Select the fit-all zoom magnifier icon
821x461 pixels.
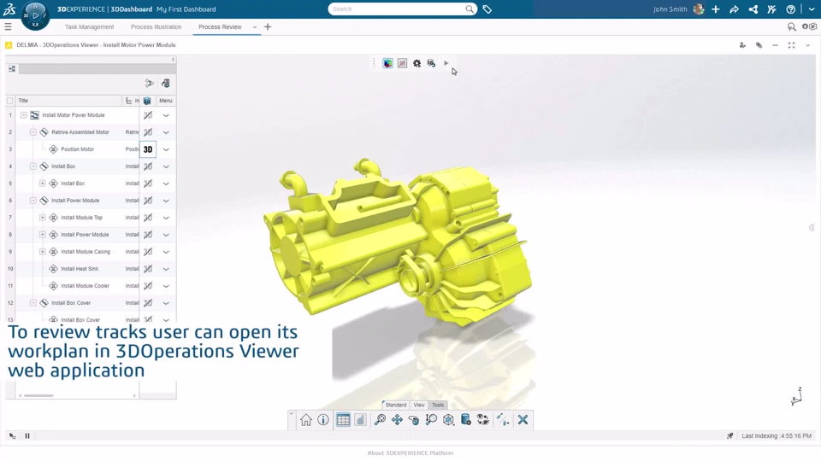click(380, 420)
